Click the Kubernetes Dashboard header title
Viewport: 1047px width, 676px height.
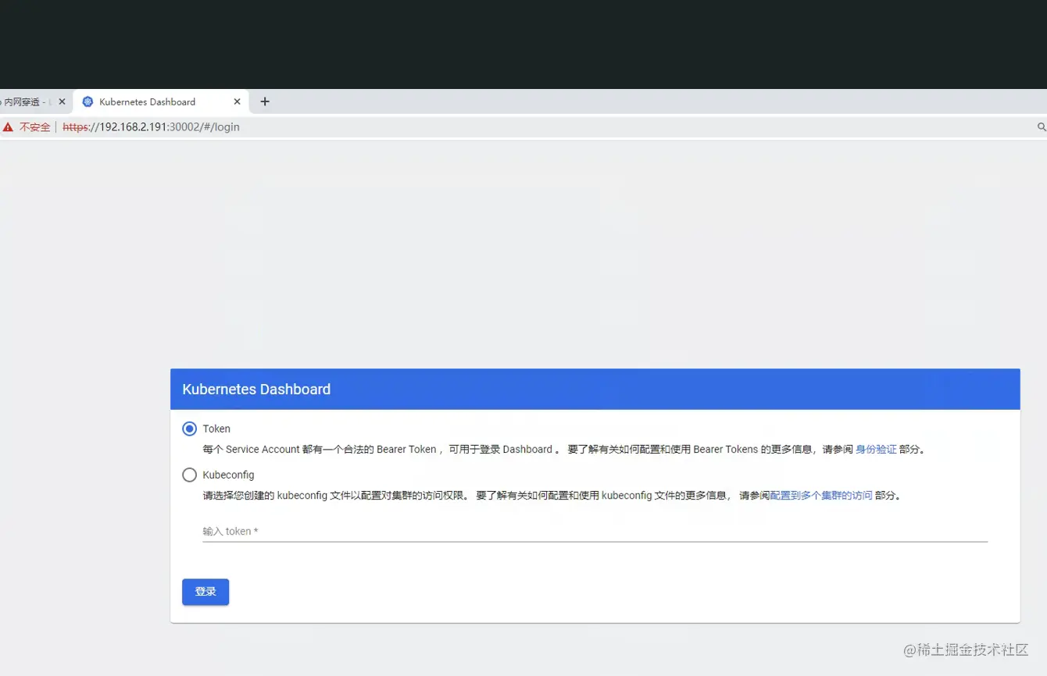click(256, 389)
